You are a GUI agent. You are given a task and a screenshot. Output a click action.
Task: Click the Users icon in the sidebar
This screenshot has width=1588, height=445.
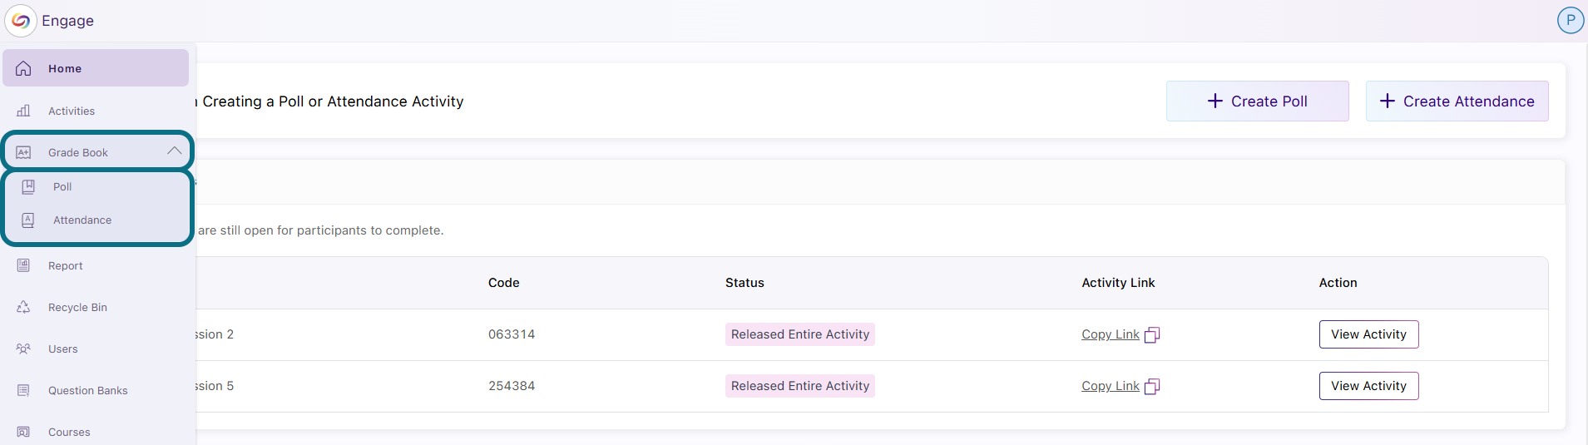[23, 349]
